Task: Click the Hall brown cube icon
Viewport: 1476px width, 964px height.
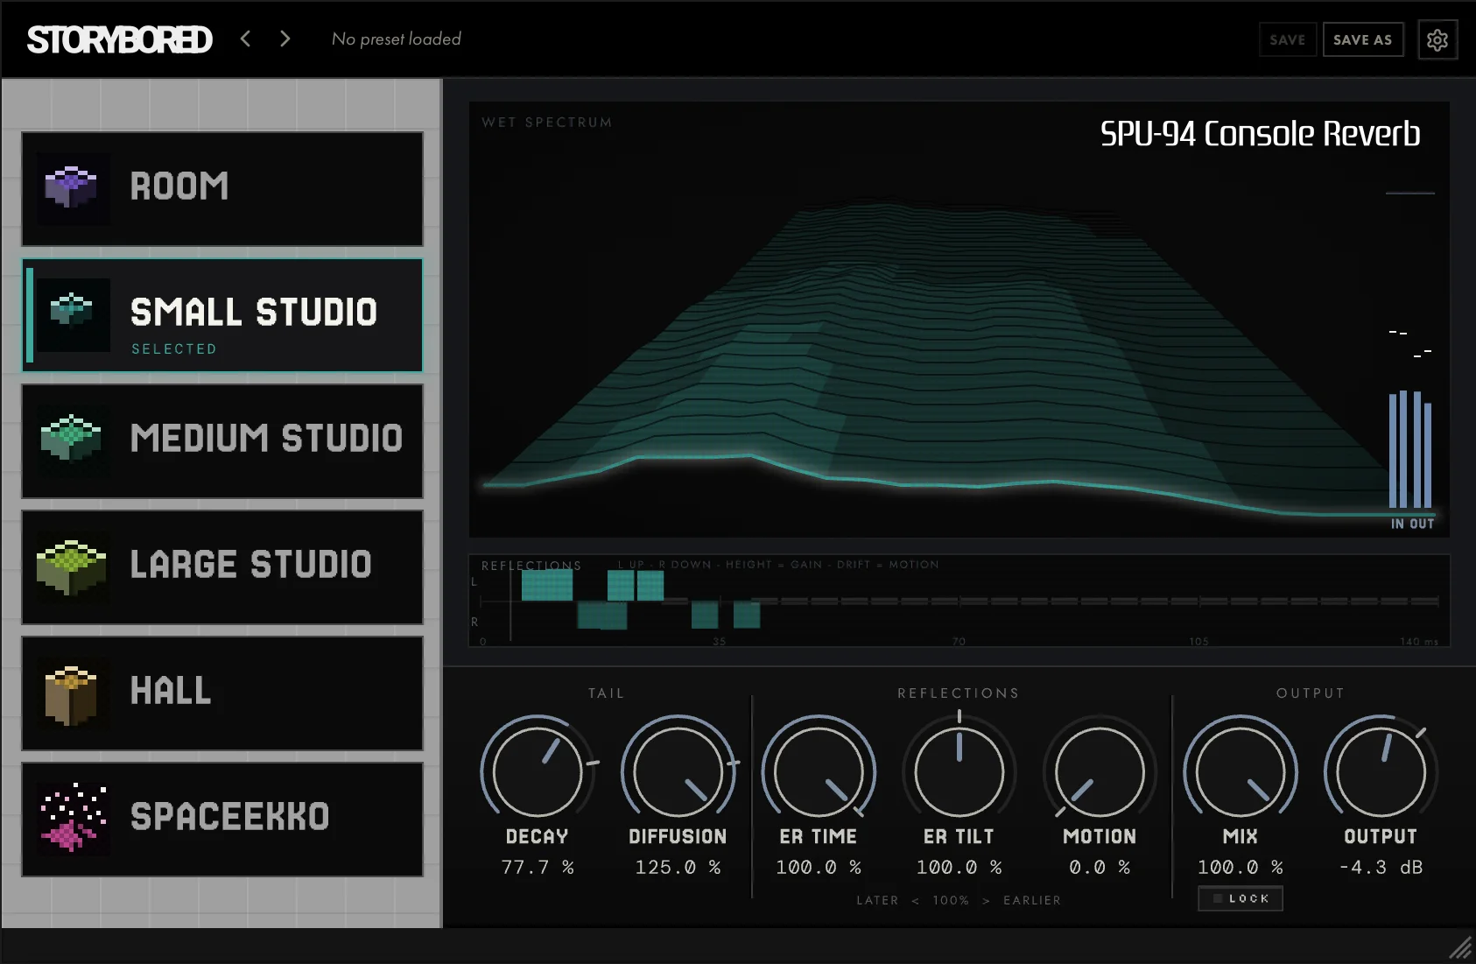Action: click(72, 692)
